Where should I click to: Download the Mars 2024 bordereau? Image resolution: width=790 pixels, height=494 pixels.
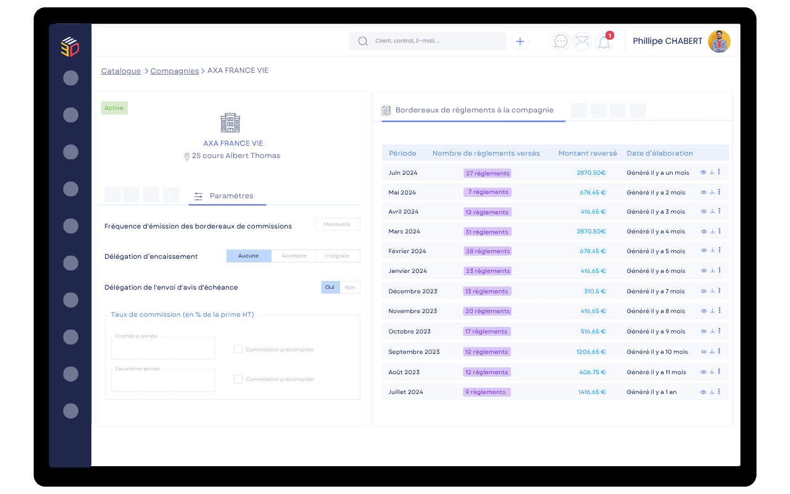[712, 232]
